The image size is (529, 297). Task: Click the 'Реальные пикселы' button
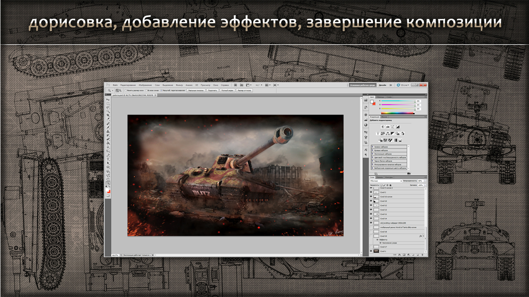pyautogui.click(x=196, y=90)
